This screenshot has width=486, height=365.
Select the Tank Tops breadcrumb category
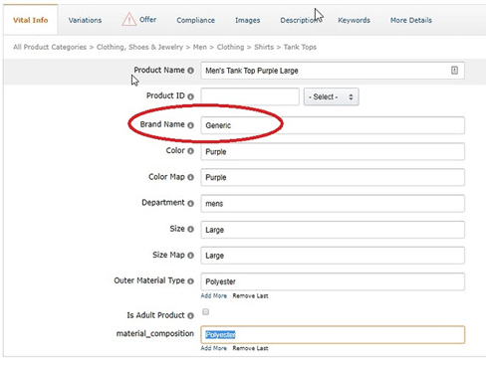[x=300, y=47]
